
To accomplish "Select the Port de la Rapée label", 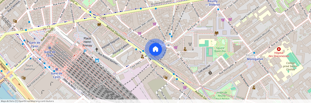I will point(10,85).
